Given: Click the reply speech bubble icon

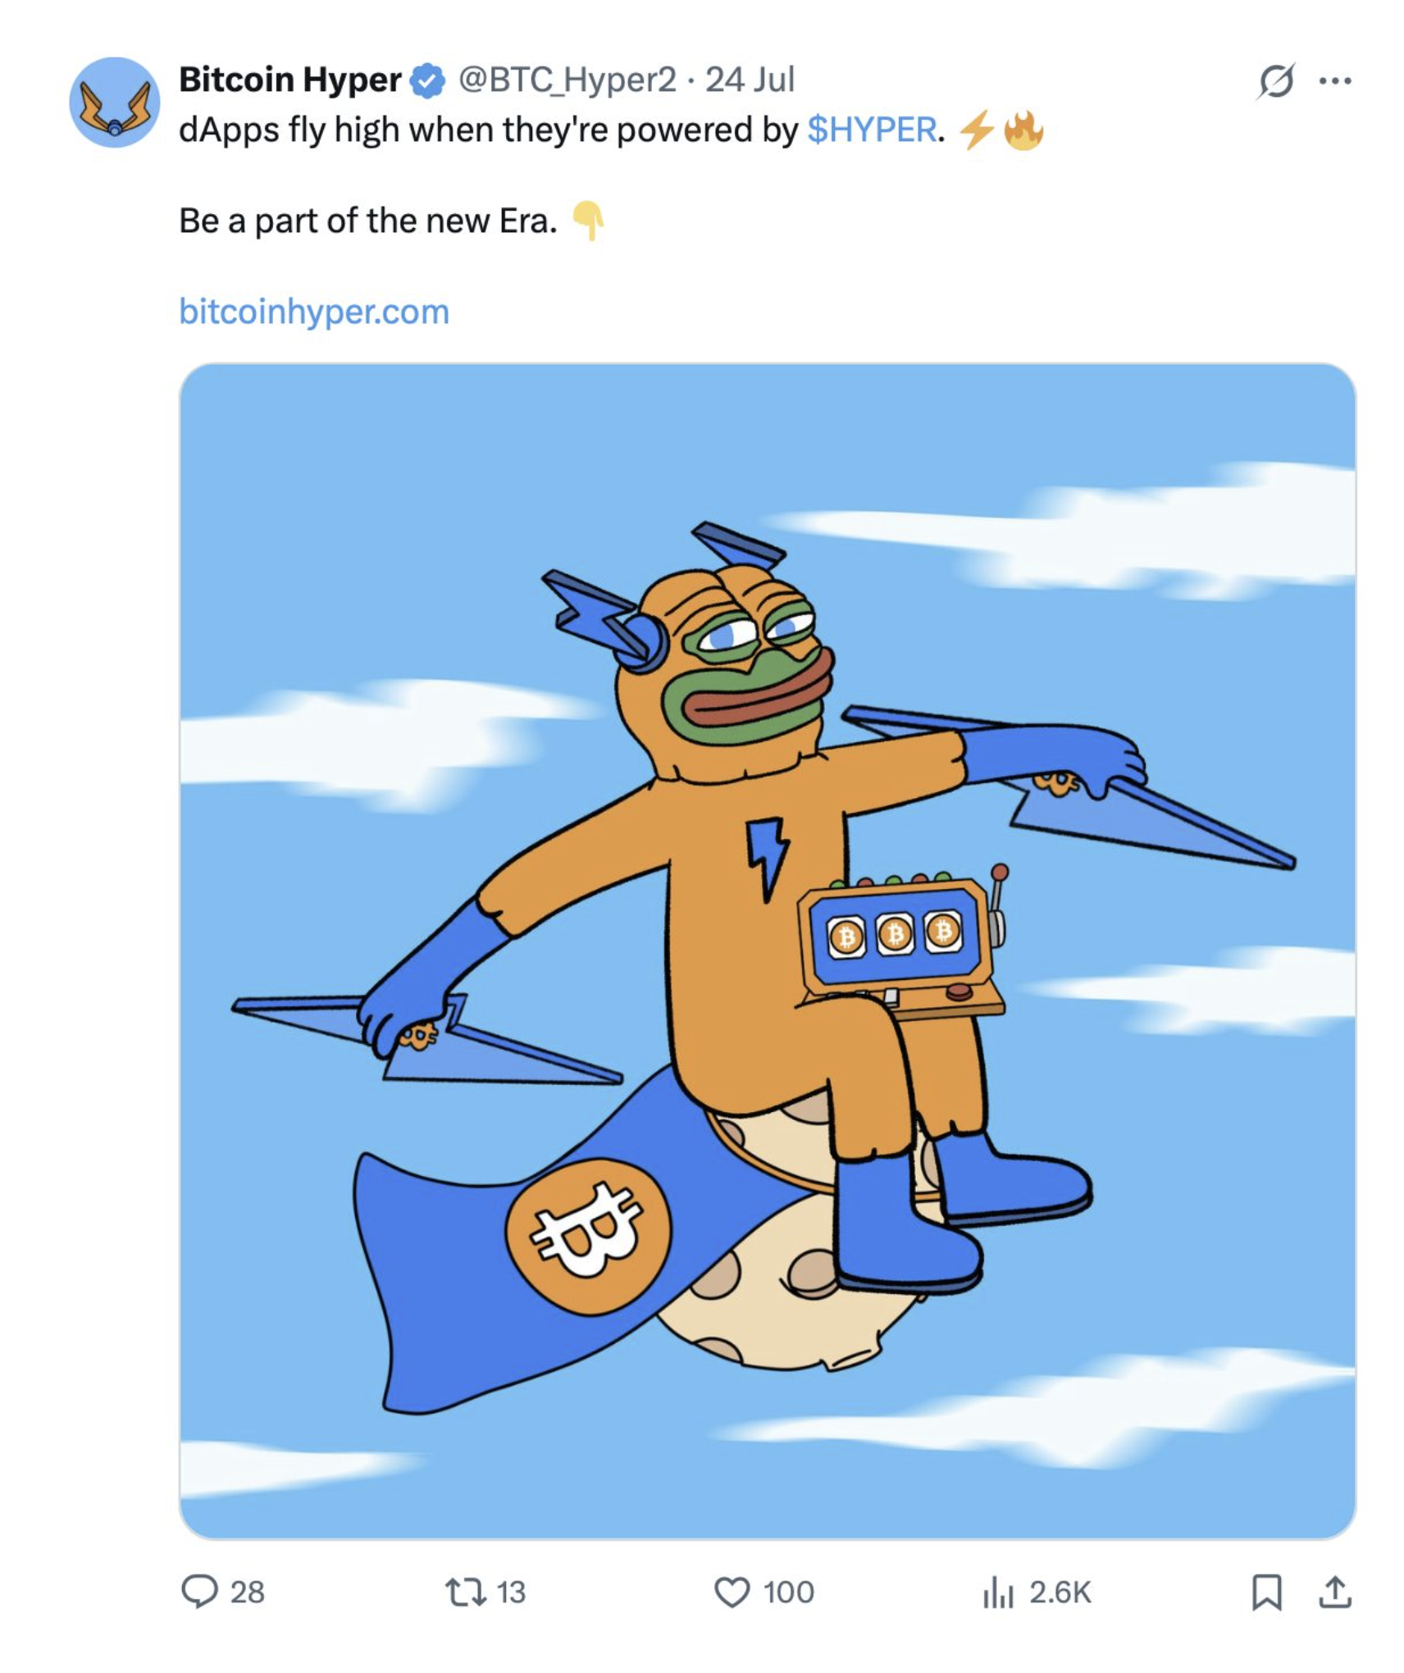Looking at the screenshot, I should (x=199, y=1592).
